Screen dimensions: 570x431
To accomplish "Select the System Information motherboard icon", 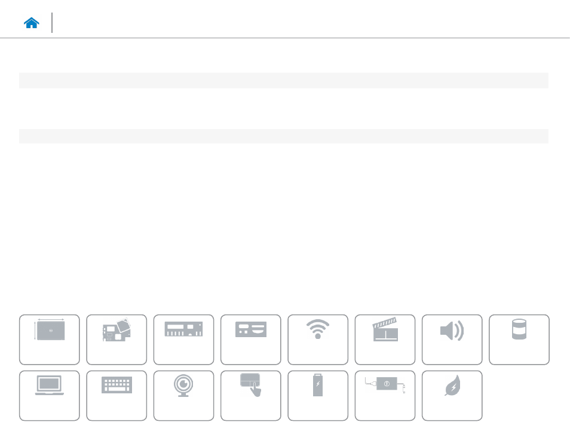I will [x=117, y=340].
